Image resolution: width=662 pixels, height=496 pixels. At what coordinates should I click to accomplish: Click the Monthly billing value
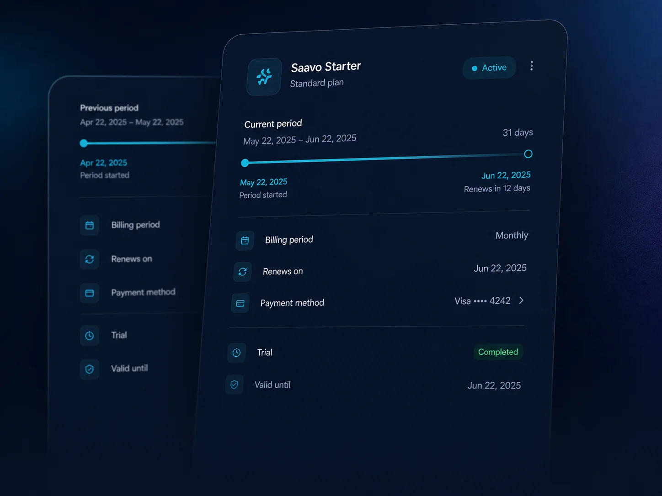(512, 235)
